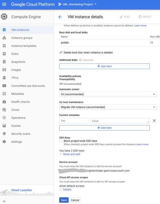
Task: Remove custom metadata row with X icon
Action: [x=154, y=121]
